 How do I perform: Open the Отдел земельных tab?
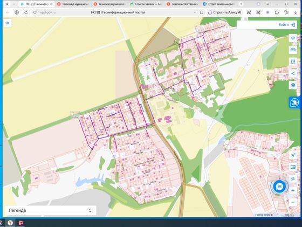coord(219,4)
